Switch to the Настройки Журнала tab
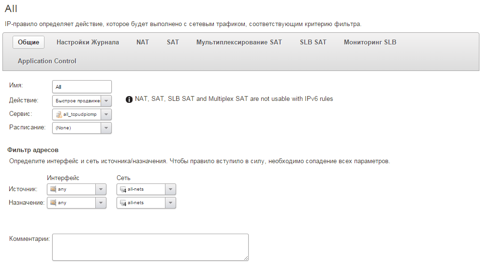The height and width of the screenshot is (266, 492). (88, 42)
